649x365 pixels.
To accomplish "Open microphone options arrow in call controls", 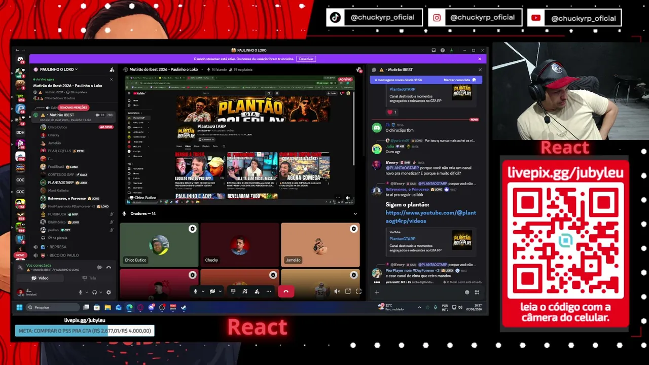I will pos(203,291).
